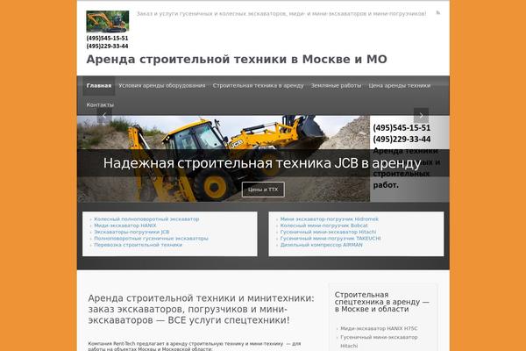Image resolution: width=526 pixels, height=351 pixels.
Task: Click the site title Аренда строительной техники
Action: [x=237, y=59]
